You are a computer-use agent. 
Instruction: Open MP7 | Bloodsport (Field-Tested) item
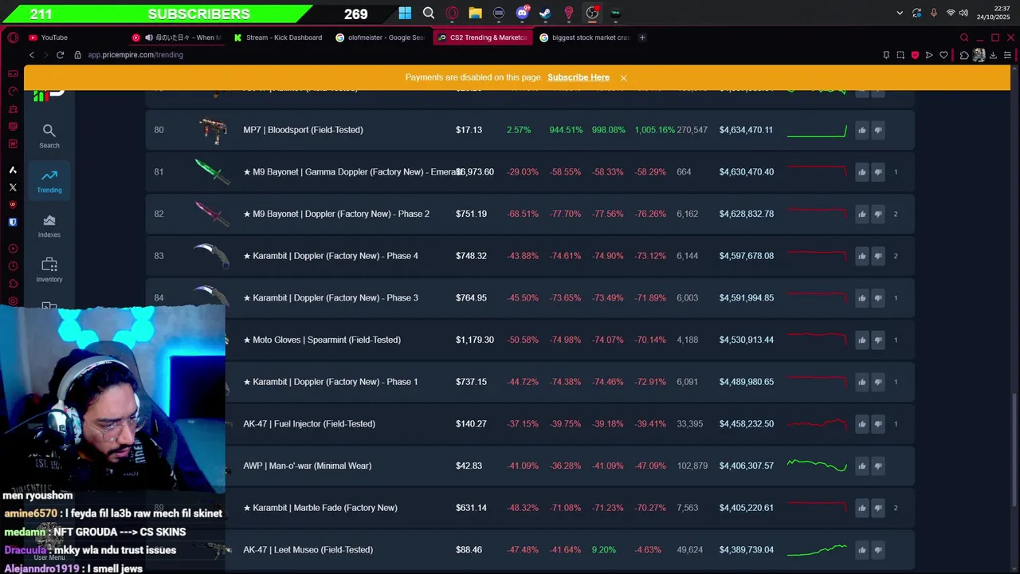coord(303,130)
